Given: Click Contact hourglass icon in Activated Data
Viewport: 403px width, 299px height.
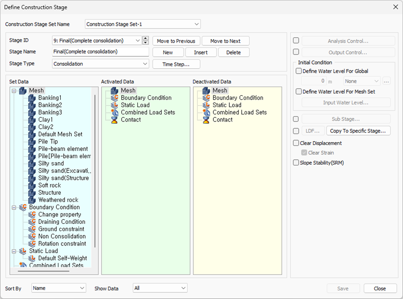Looking at the screenshot, I should tap(114, 120).
